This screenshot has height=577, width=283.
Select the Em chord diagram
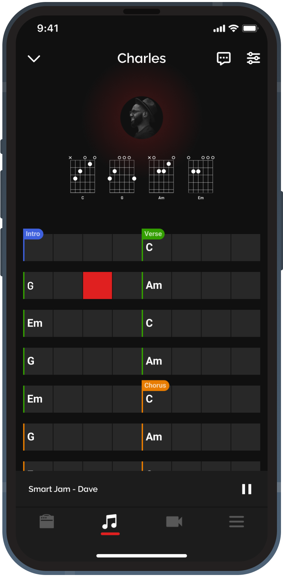[x=201, y=177]
